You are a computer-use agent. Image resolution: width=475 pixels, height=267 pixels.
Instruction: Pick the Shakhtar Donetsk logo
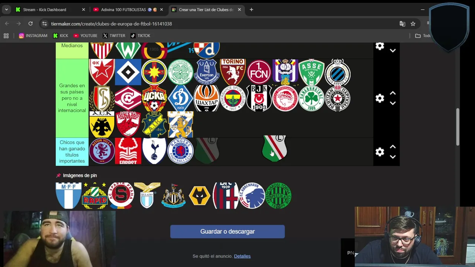207,98
